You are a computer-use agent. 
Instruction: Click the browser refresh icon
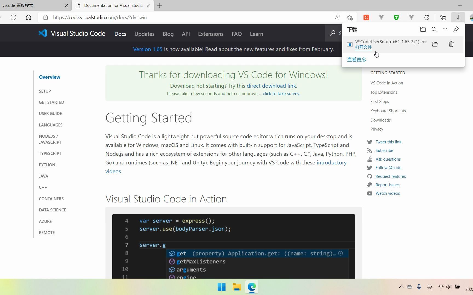(13, 17)
